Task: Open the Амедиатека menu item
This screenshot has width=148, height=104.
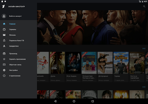Action: pyautogui.click(x=18, y=46)
